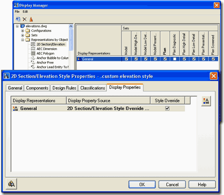The width and height of the screenshot is (224, 195).
Task: Toggle Plan set checkbox for General
Action: tap(165, 59)
